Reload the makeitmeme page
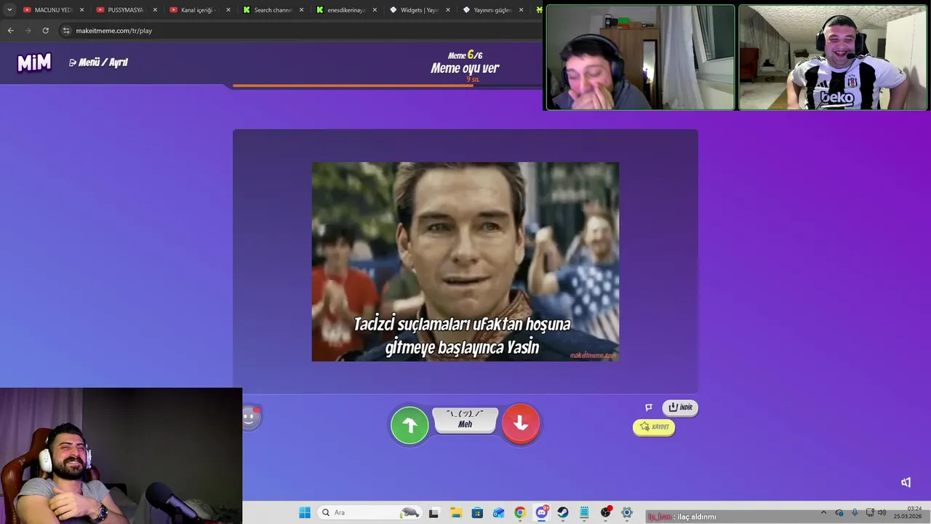This screenshot has width=931, height=524. click(45, 31)
